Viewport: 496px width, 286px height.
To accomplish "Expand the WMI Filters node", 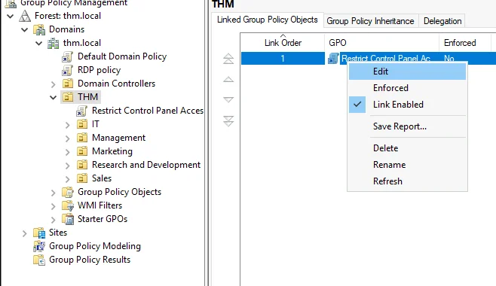I will tap(53, 206).
